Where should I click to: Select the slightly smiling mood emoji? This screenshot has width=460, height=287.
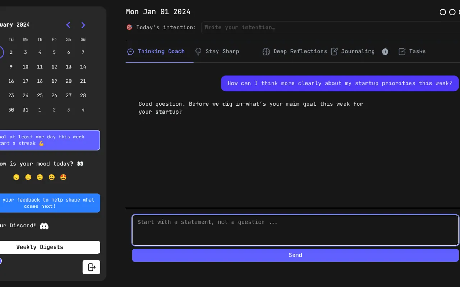[40, 177]
